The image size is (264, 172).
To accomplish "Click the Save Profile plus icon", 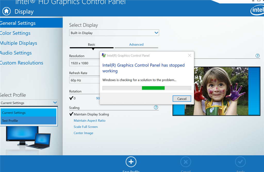I will [x=131, y=162].
